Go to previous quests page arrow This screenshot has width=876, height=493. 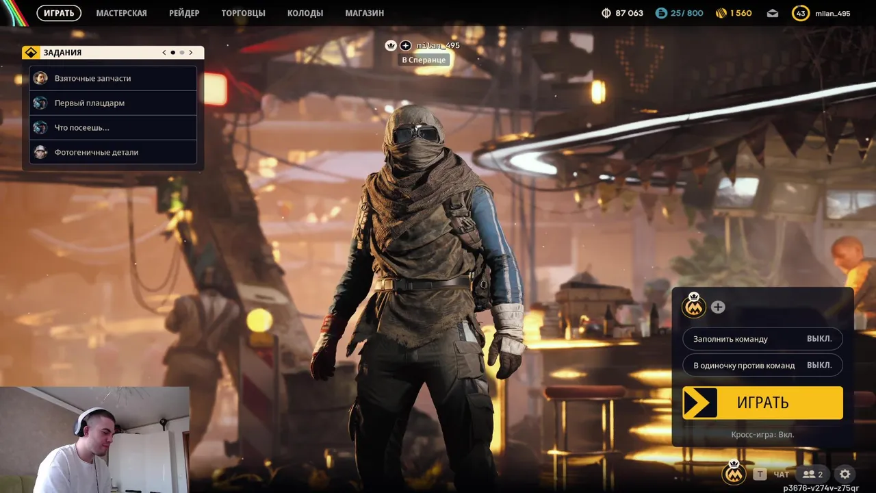click(164, 53)
